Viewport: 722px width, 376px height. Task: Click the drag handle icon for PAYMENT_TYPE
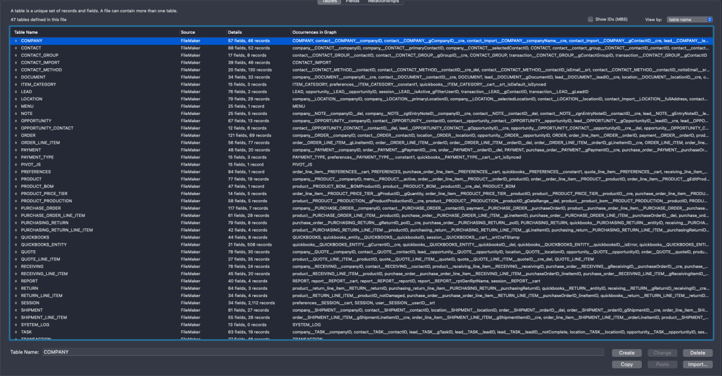point(16,157)
